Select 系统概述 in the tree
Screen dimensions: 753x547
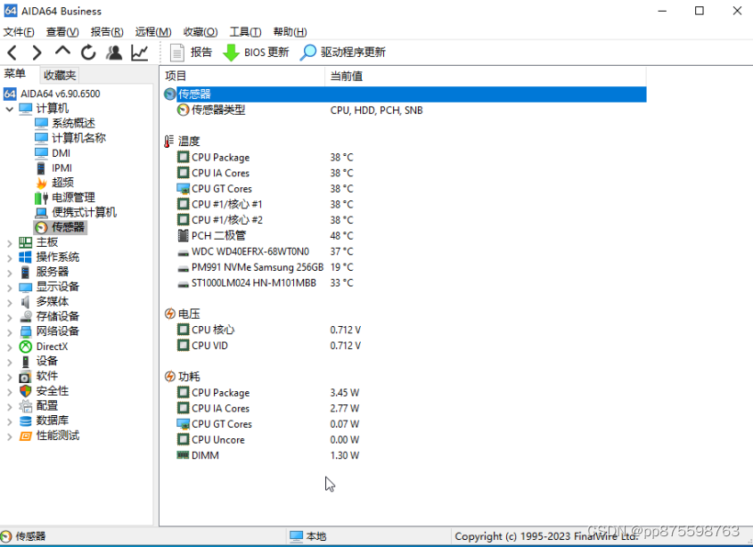[65, 124]
